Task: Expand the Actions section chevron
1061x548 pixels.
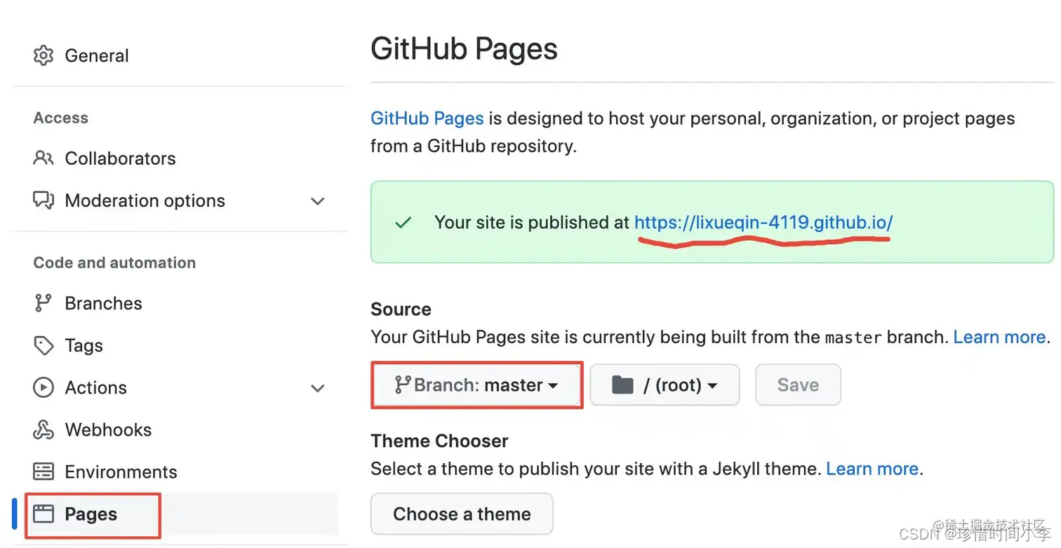Action: [x=318, y=388]
